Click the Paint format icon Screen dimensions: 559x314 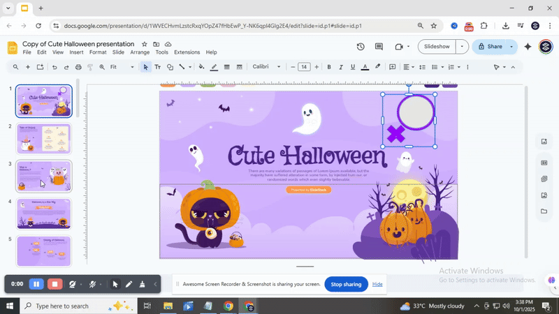tap(90, 67)
